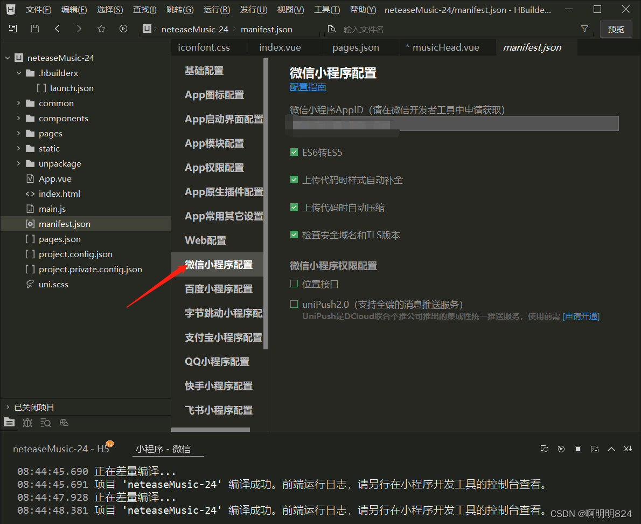
Task: Click the 预览 button
Action: [616, 29]
